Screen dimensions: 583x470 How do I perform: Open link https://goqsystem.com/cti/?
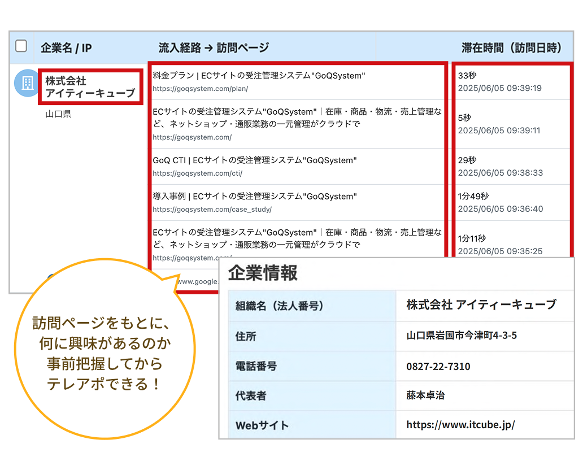(x=186, y=173)
